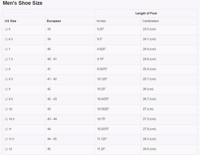Click the Men's Shoe Size heading

pos(22,3)
